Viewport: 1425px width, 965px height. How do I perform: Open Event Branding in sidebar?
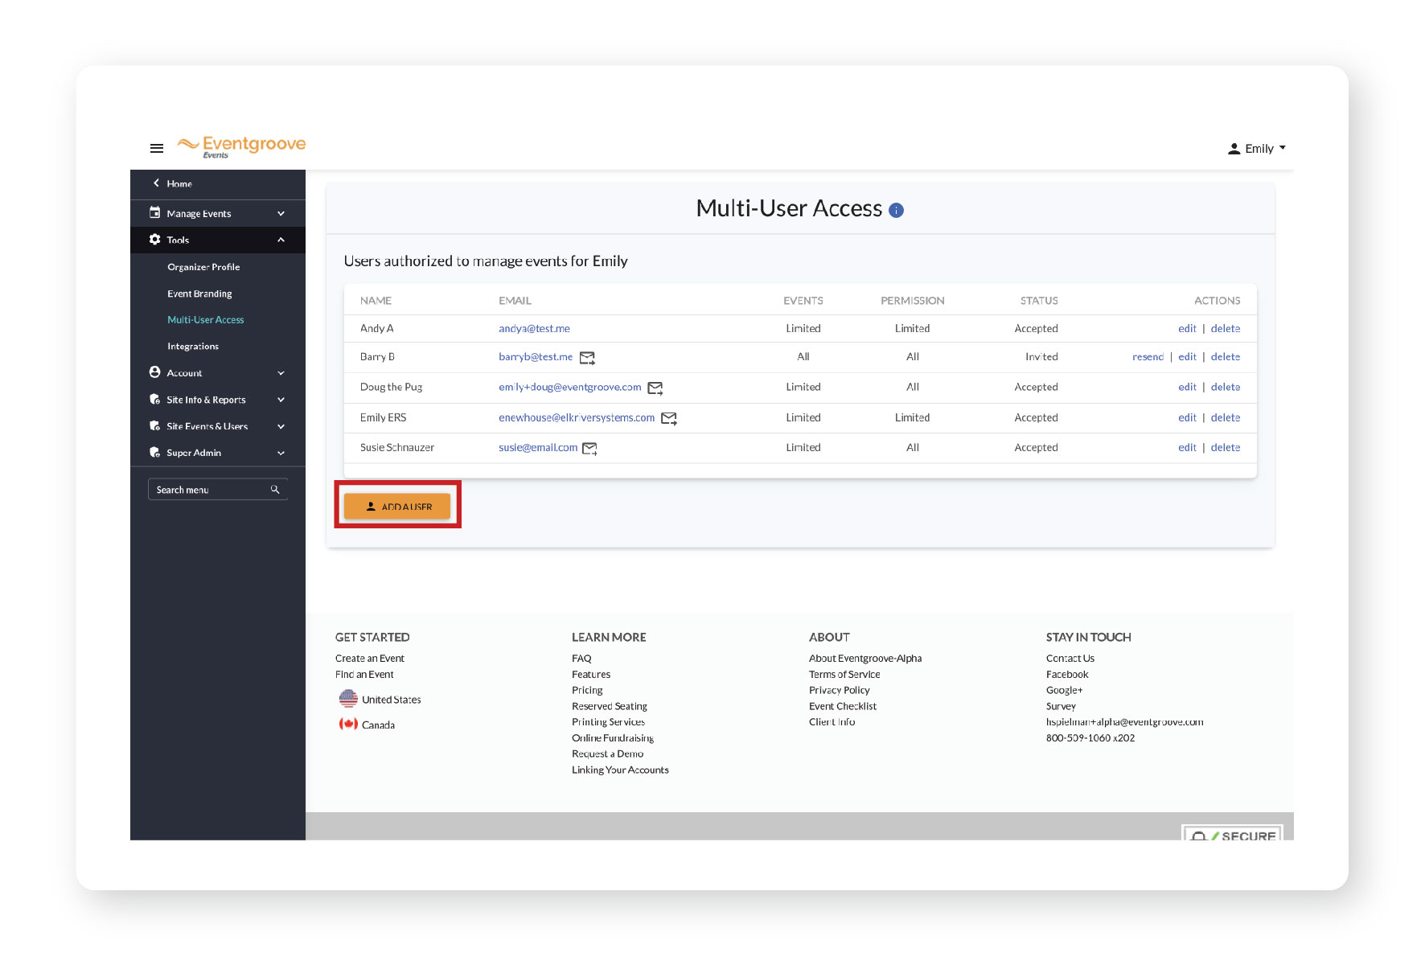click(x=199, y=294)
